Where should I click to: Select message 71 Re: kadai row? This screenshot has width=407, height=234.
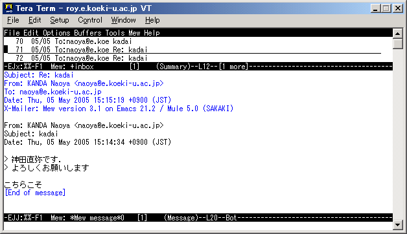coord(198,49)
